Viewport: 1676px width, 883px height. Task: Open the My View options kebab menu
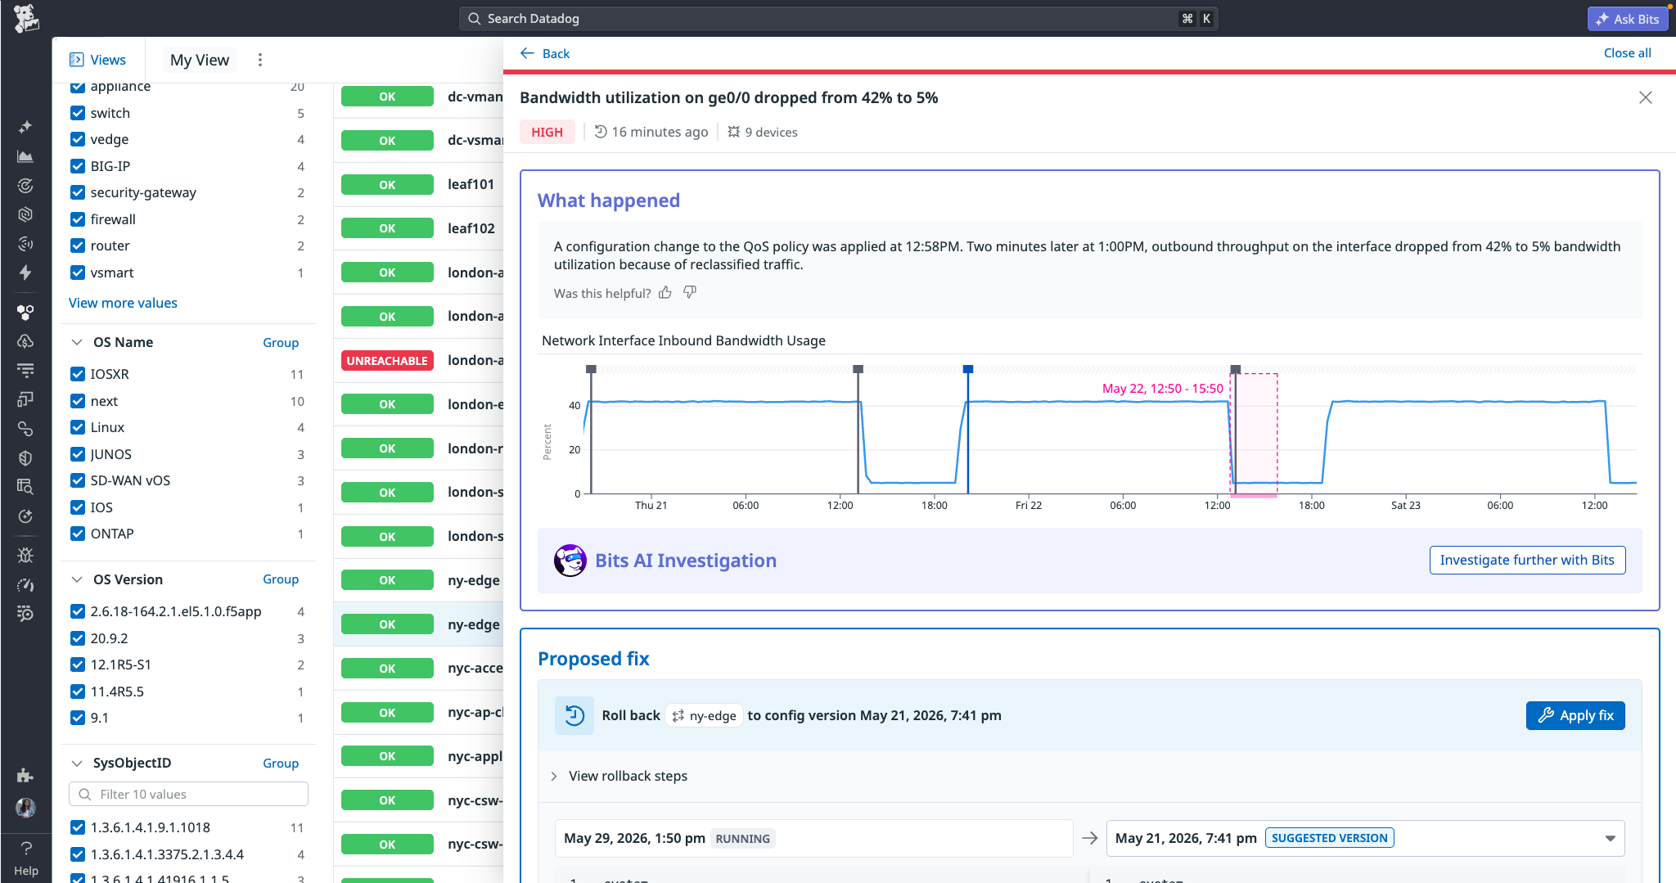pyautogui.click(x=260, y=60)
